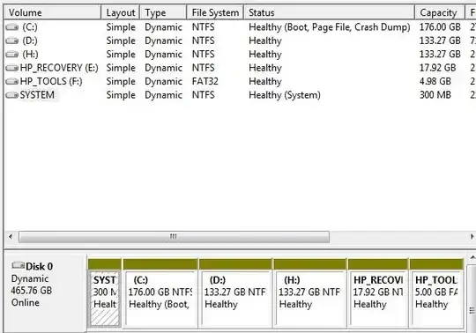Image resolution: width=476 pixels, height=333 pixels.
Task: Sort by the File System column header
Action: click(x=215, y=12)
